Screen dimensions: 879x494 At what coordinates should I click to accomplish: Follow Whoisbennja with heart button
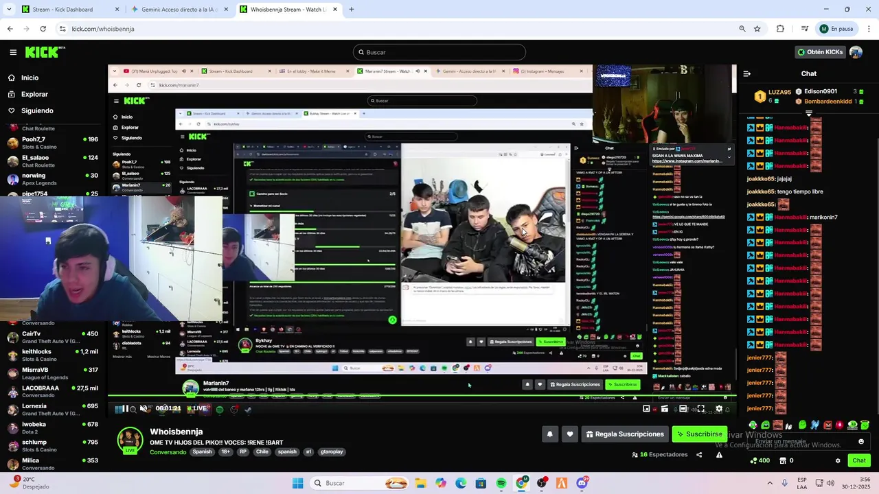coord(569,434)
